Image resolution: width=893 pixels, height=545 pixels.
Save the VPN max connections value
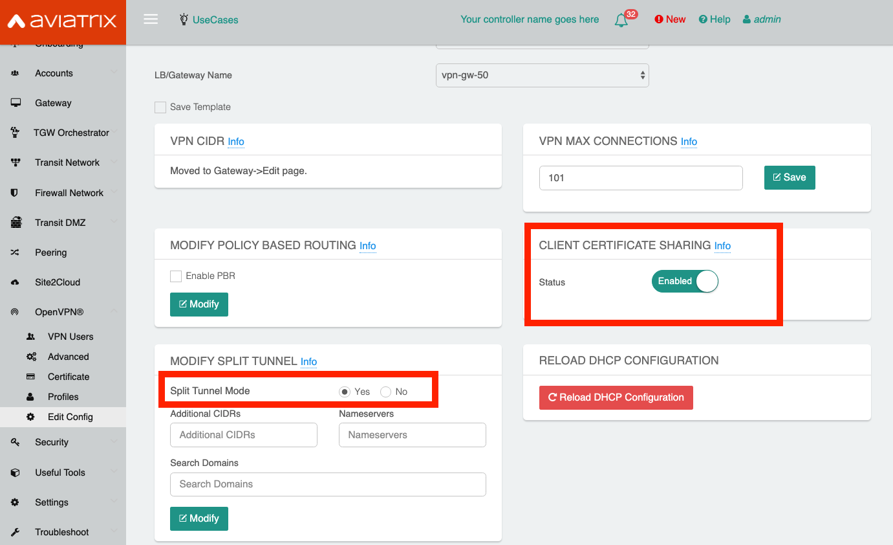pos(789,177)
